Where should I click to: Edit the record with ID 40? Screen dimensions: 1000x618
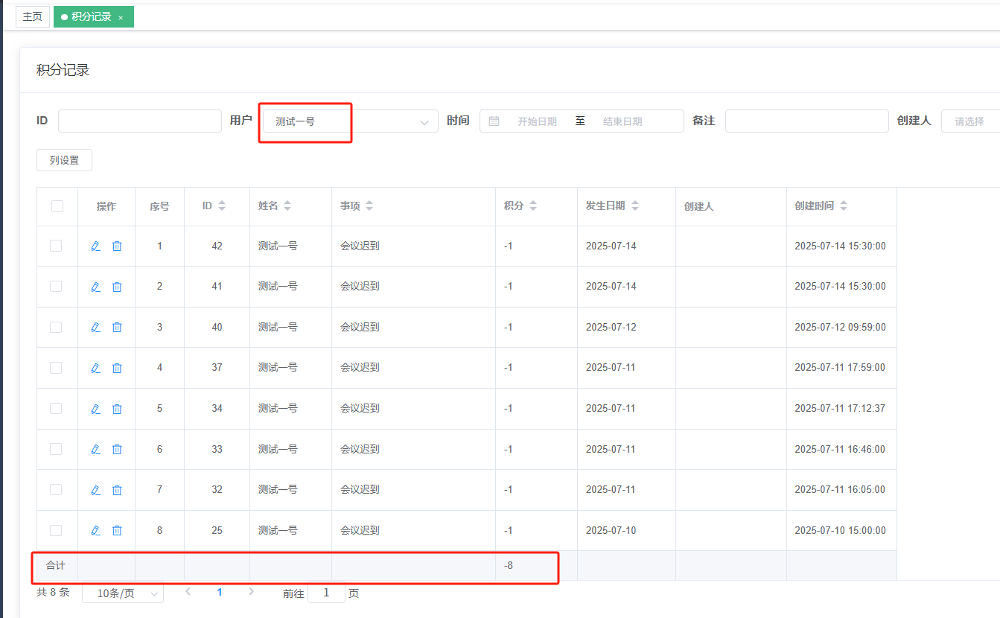pyautogui.click(x=95, y=327)
